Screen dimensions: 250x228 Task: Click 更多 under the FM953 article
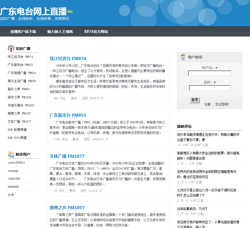point(76,139)
